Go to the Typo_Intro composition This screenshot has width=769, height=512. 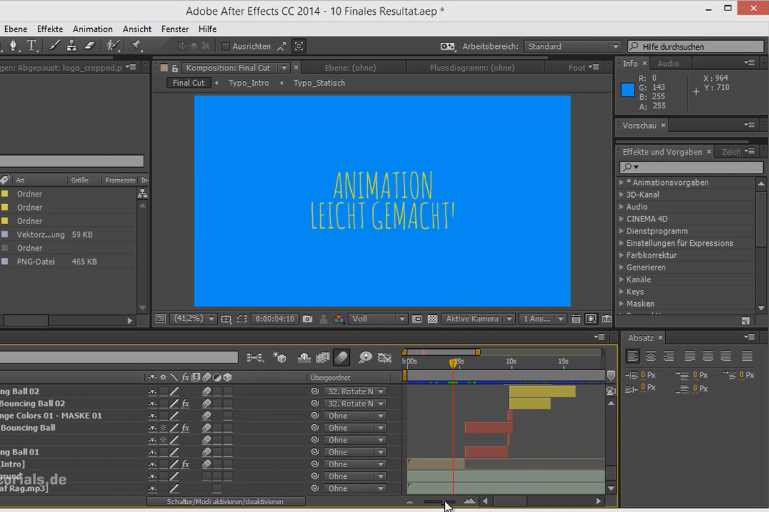pos(249,83)
